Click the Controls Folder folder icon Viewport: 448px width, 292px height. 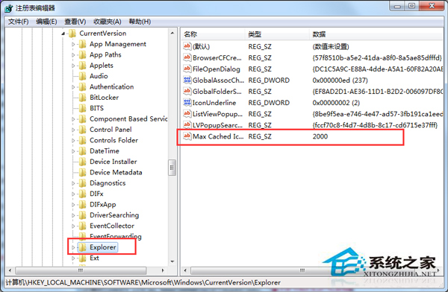pos(82,140)
